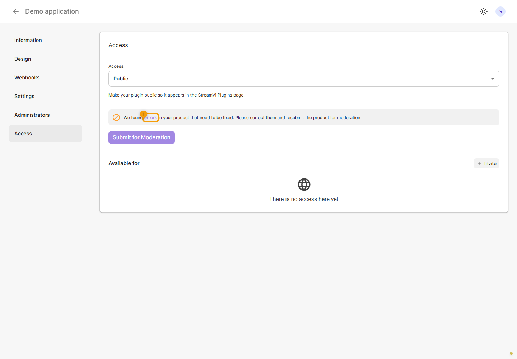Click the orange blocked warning icon in the alert
Image resolution: width=517 pixels, height=359 pixels.
click(116, 117)
